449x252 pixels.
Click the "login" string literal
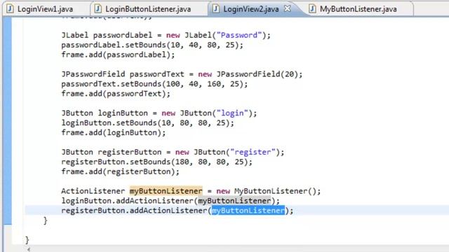(232, 113)
